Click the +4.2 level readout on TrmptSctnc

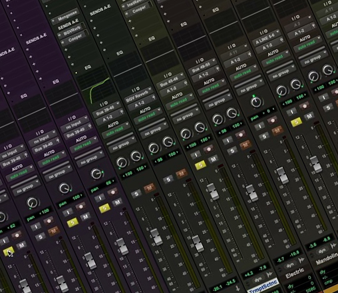[249, 274]
